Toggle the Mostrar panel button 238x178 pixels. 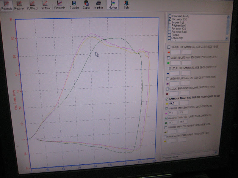[x=113, y=5]
